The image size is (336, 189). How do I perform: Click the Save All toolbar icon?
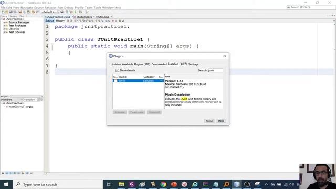15,12
